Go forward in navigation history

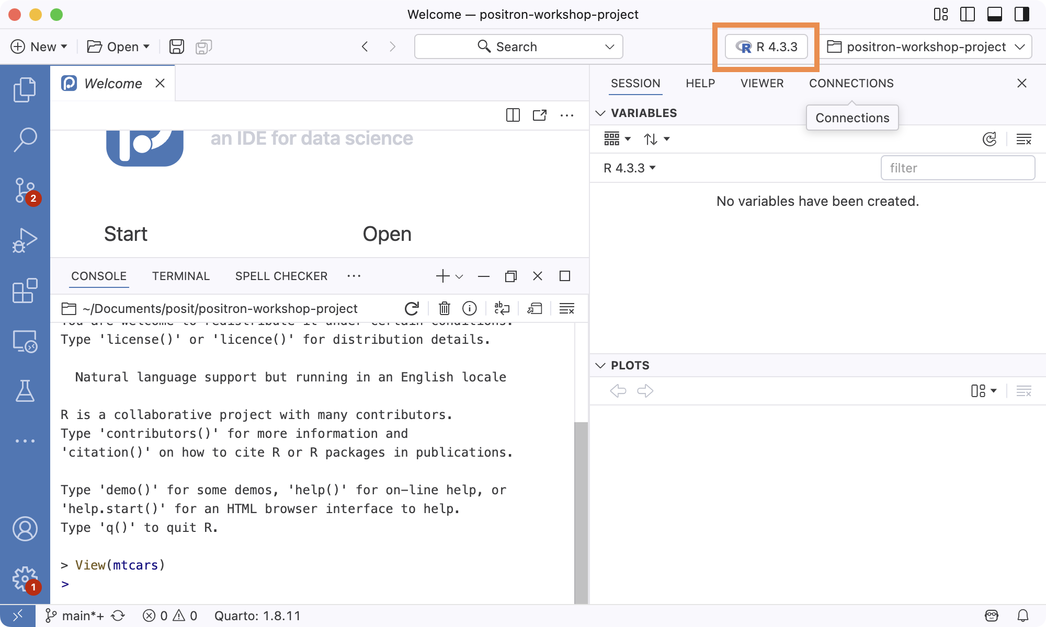tap(393, 47)
